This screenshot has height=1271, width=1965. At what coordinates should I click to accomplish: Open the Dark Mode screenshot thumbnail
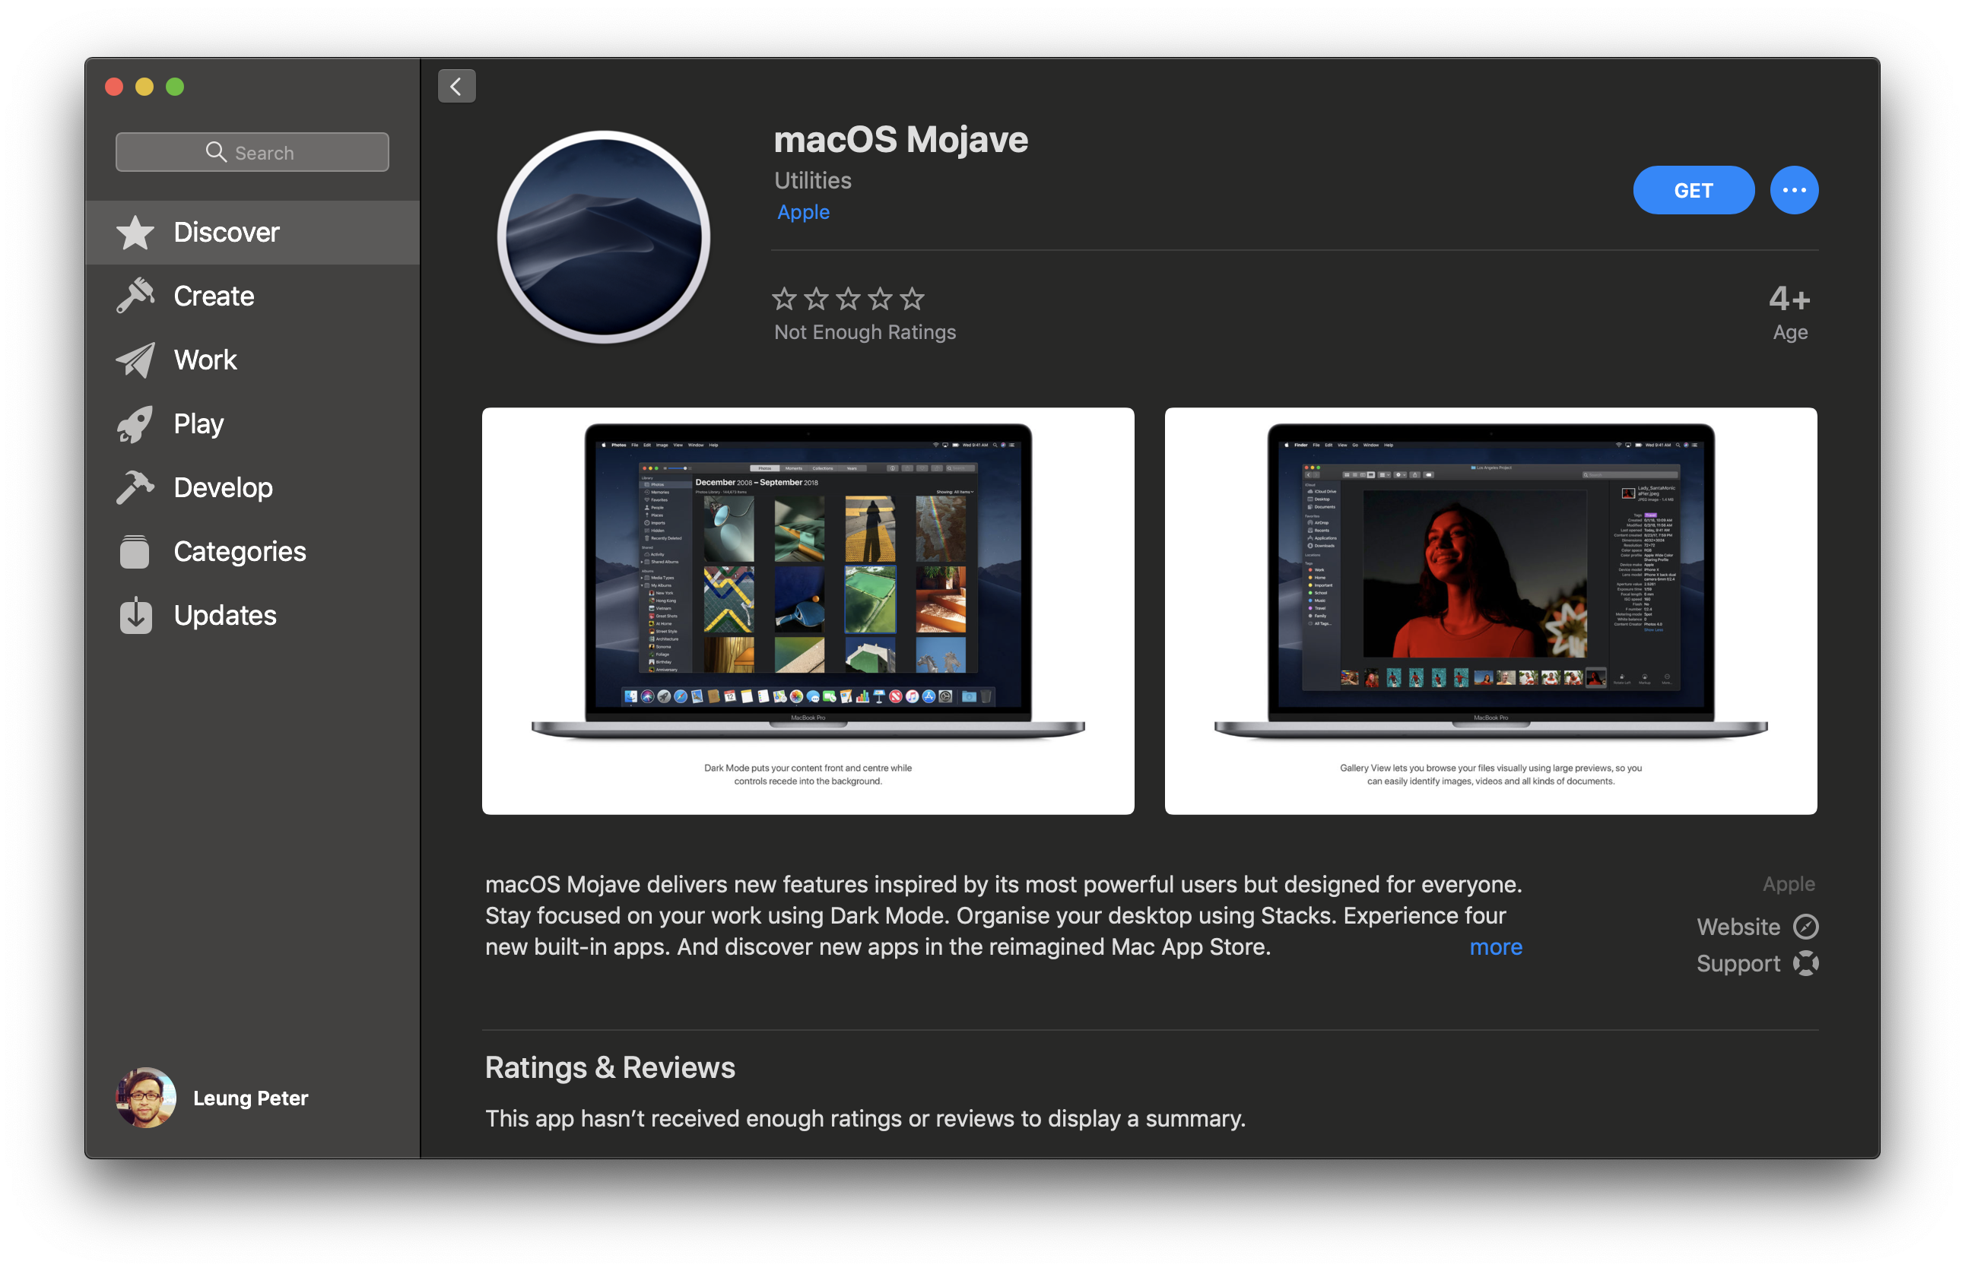(808, 610)
